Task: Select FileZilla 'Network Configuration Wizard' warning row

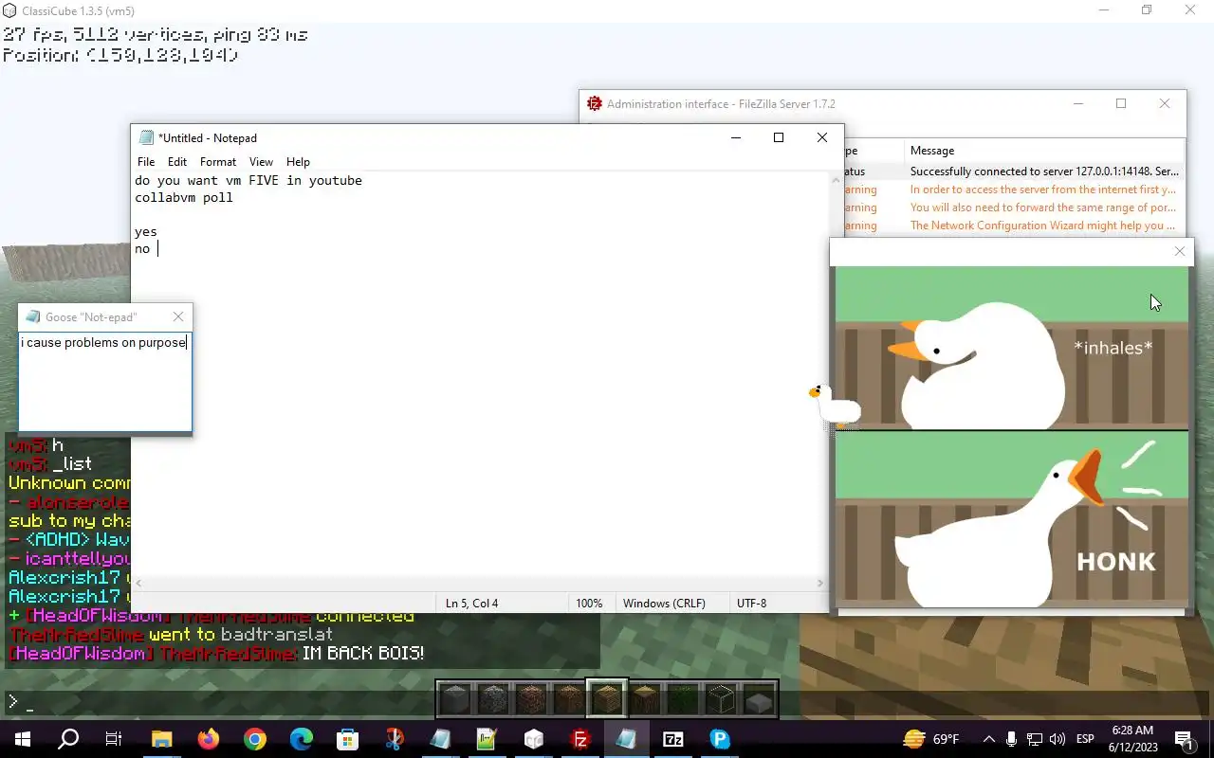Action: tap(1013, 226)
